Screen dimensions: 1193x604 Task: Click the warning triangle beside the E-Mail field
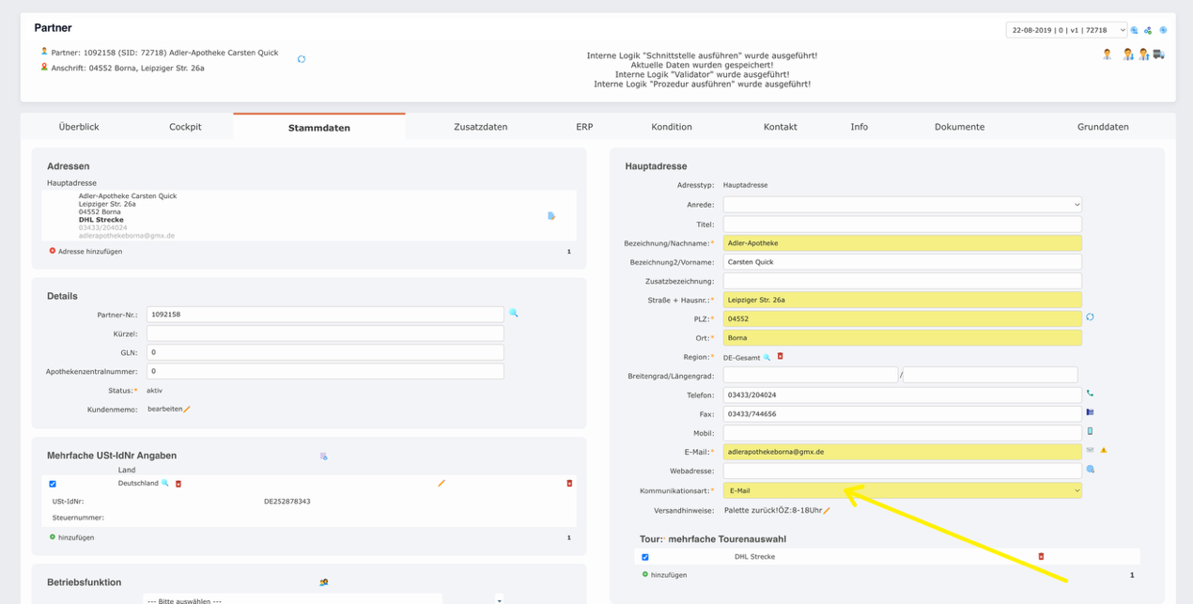point(1103,450)
